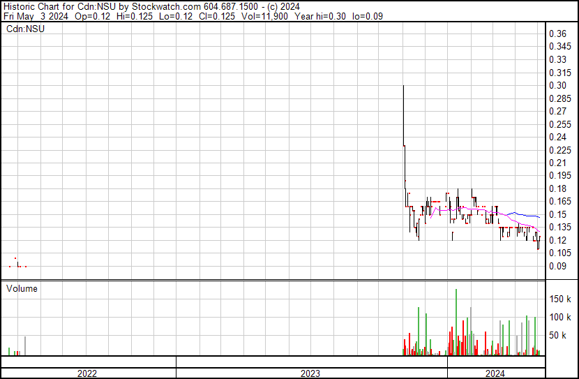This screenshot has height=379, width=579.
Task: Click the 'Op=0.12' opening price value
Action: click(92, 16)
